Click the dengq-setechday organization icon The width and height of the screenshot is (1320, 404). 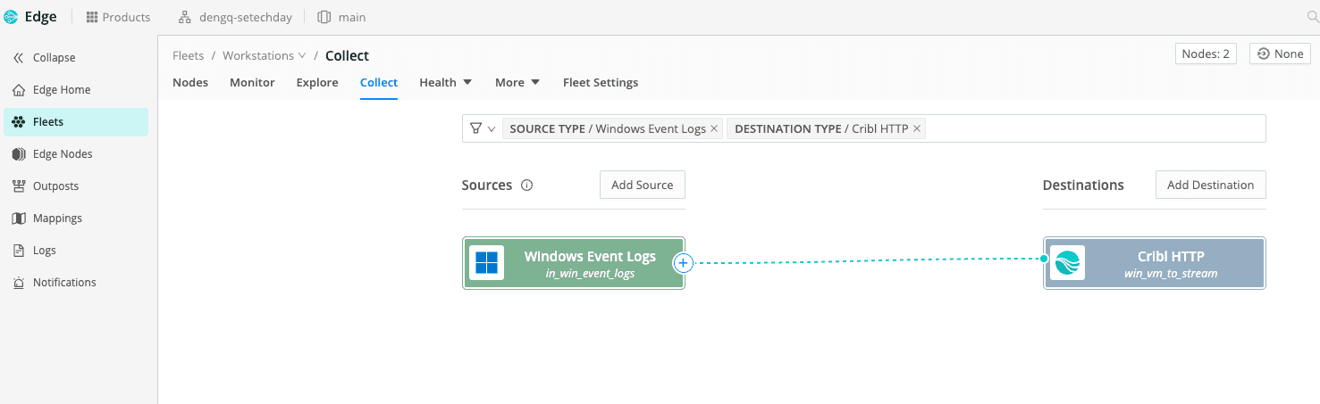click(185, 17)
